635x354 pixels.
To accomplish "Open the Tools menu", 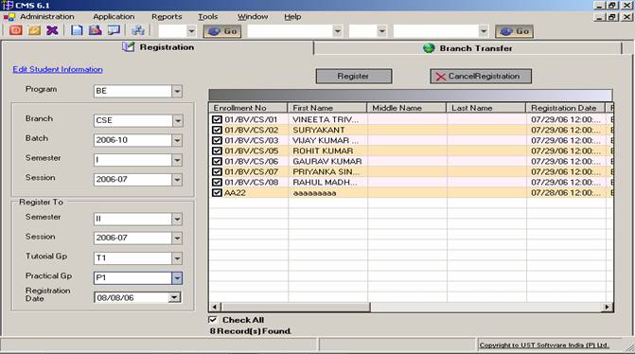I will point(208,17).
